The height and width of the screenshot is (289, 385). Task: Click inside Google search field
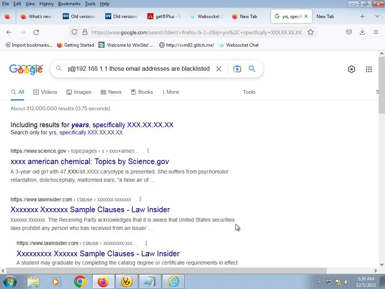pos(139,69)
